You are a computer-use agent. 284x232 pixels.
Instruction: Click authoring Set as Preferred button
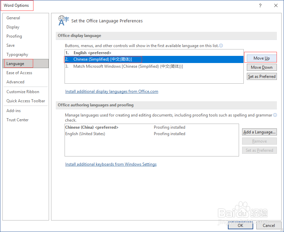pyautogui.click(x=259, y=150)
